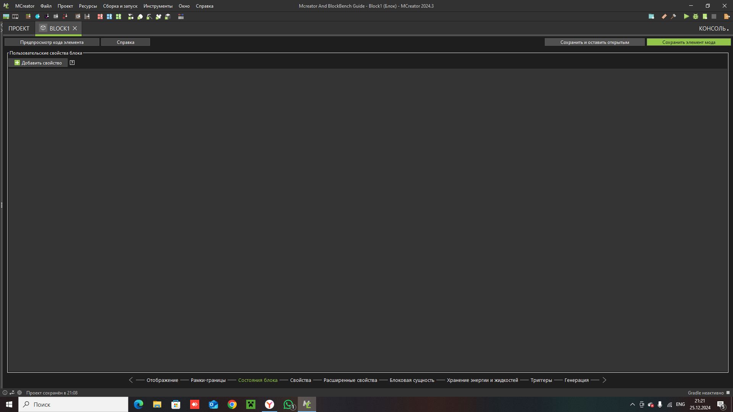Click the green Debug client bug icon
733x412 pixels.
(x=696, y=16)
